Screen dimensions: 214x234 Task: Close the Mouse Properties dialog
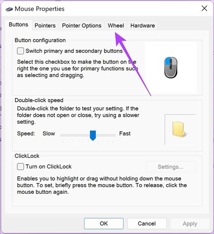[x=204, y=9]
